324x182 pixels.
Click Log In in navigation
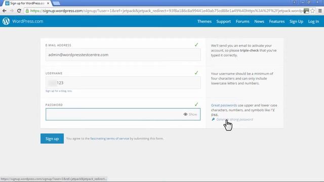point(313,21)
